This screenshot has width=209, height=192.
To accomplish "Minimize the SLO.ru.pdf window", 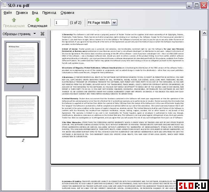I will (189, 5).
